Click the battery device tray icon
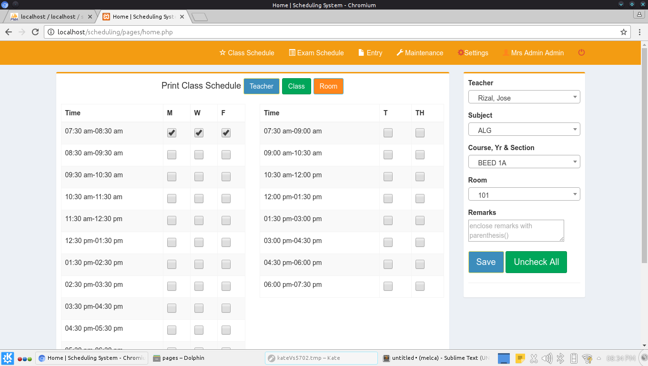The image size is (648, 366). click(574, 358)
